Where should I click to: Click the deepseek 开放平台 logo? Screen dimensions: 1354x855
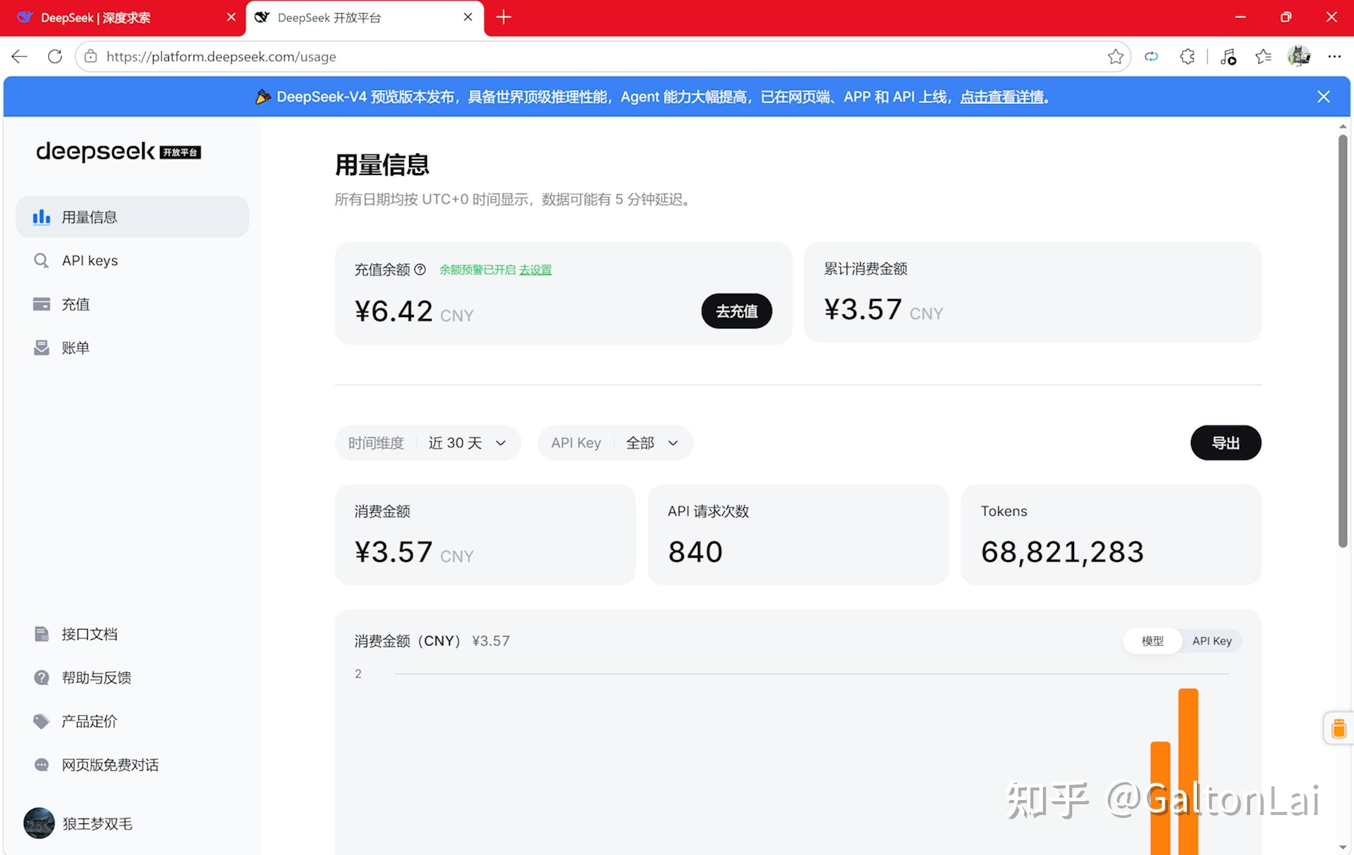tap(118, 152)
